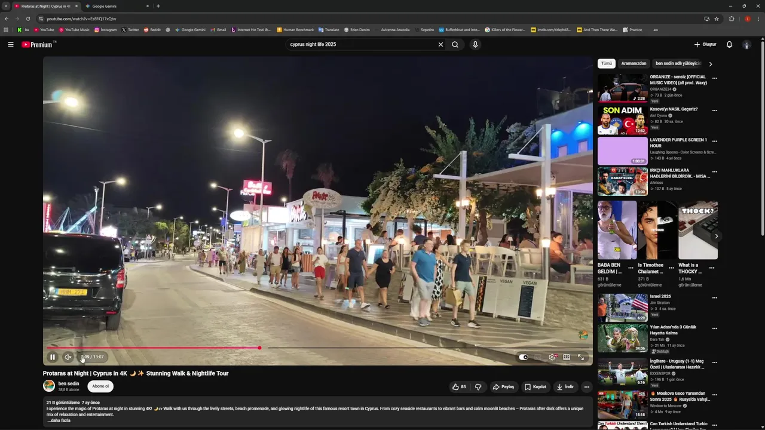Open the BABA BEN GELDİM short

617,230
